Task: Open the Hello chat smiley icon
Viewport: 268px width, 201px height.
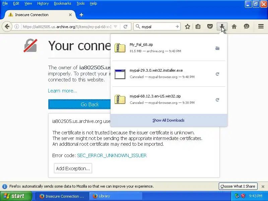Action: click(246, 26)
